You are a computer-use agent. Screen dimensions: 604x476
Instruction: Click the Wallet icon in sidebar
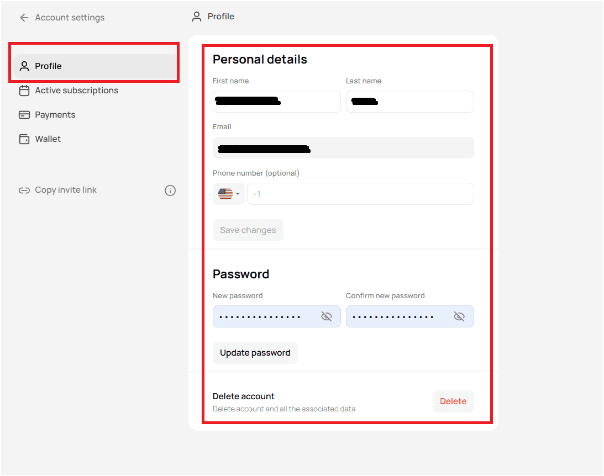click(24, 139)
